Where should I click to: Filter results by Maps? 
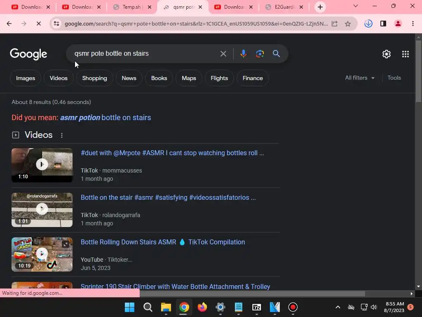point(189,78)
